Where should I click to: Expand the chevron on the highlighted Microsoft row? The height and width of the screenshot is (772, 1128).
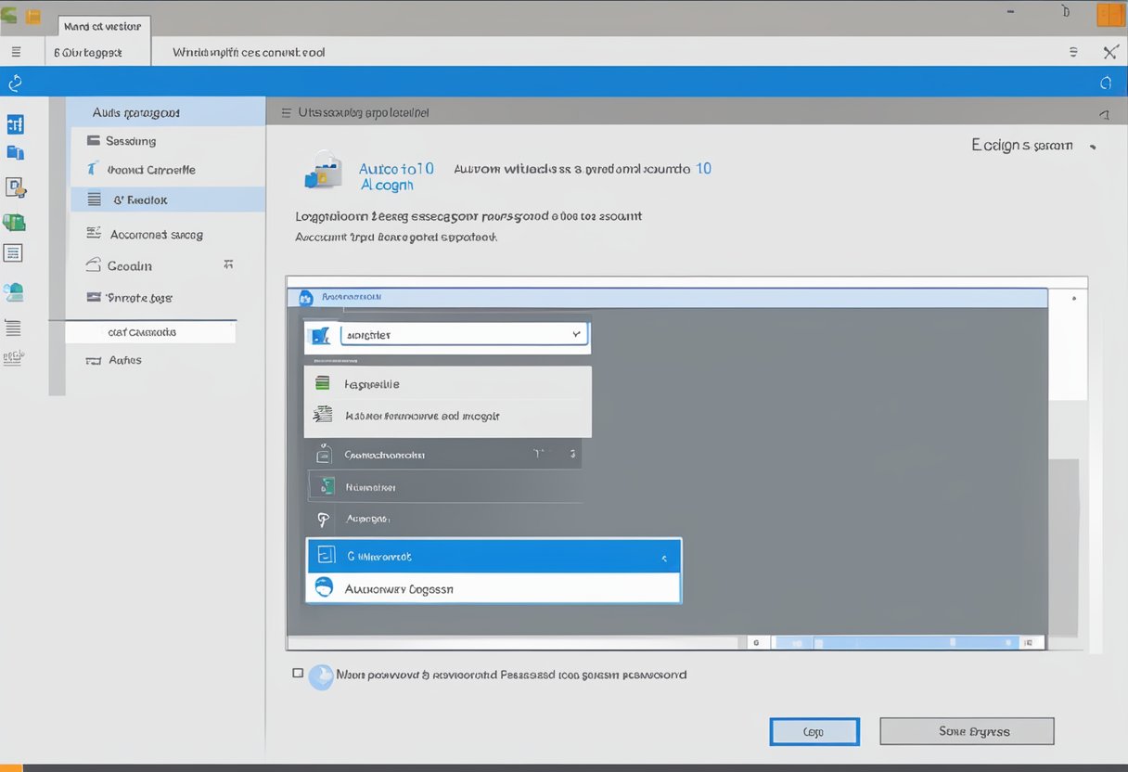click(664, 557)
